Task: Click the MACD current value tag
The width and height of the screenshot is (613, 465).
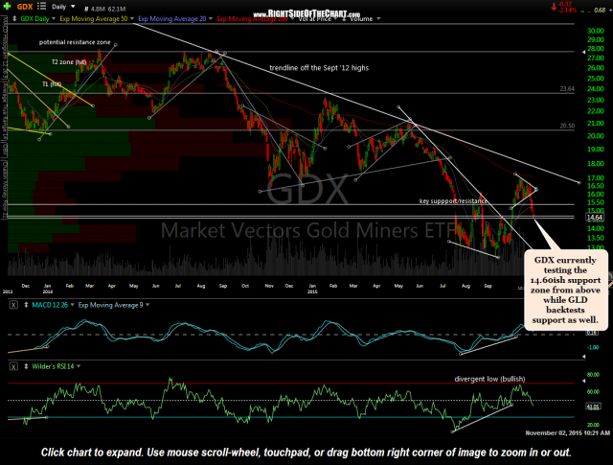Action: 592,333
